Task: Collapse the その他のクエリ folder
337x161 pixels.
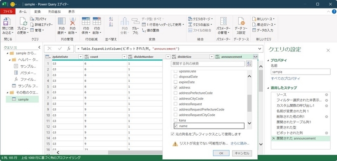Action: (8, 93)
